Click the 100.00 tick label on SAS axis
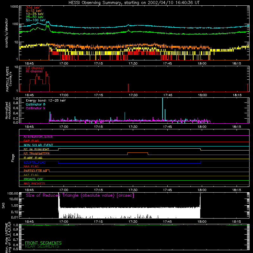This screenshot has width=253, height=253. point(13,194)
